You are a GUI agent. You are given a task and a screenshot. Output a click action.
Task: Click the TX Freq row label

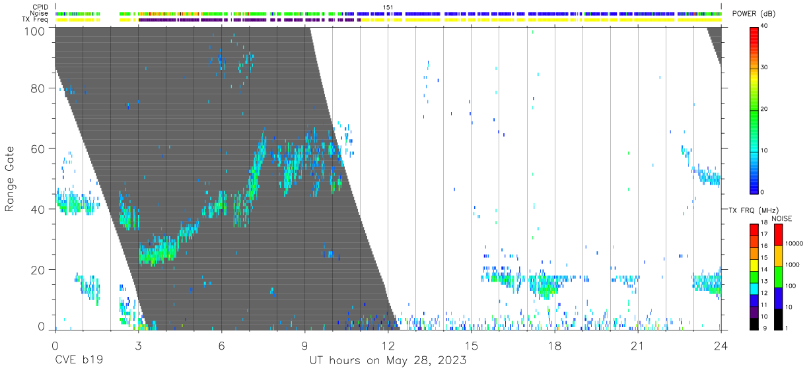[x=36, y=20]
